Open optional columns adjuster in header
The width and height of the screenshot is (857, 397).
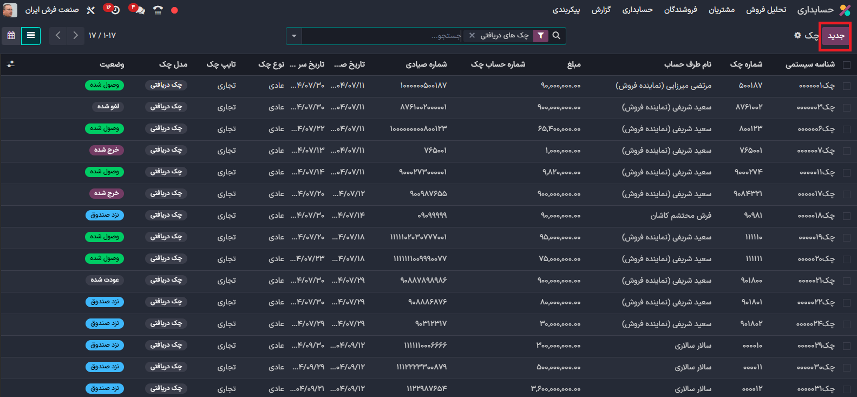[x=10, y=64]
